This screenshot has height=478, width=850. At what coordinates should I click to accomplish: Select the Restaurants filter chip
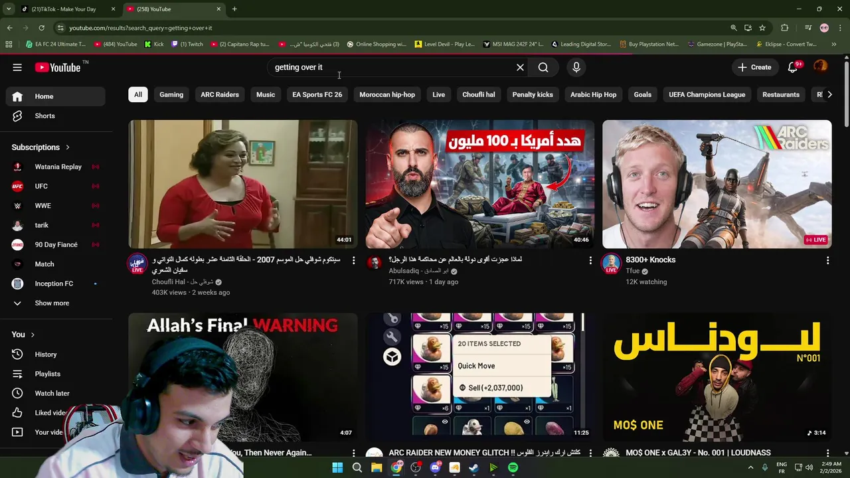coord(781,94)
